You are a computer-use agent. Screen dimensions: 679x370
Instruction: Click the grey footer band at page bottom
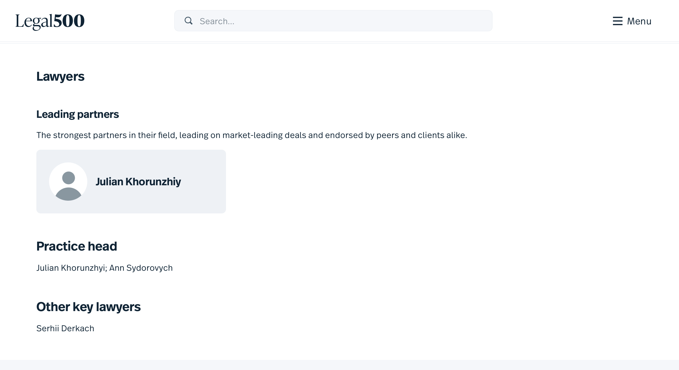pos(339,365)
